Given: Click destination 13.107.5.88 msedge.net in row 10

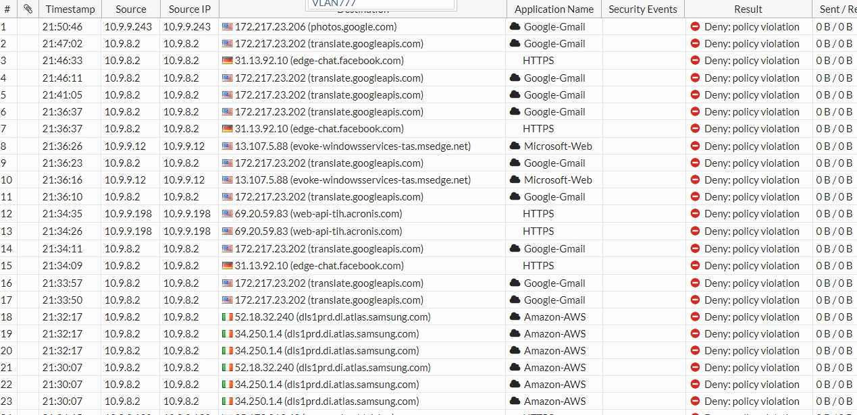Looking at the screenshot, I should (x=353, y=180).
